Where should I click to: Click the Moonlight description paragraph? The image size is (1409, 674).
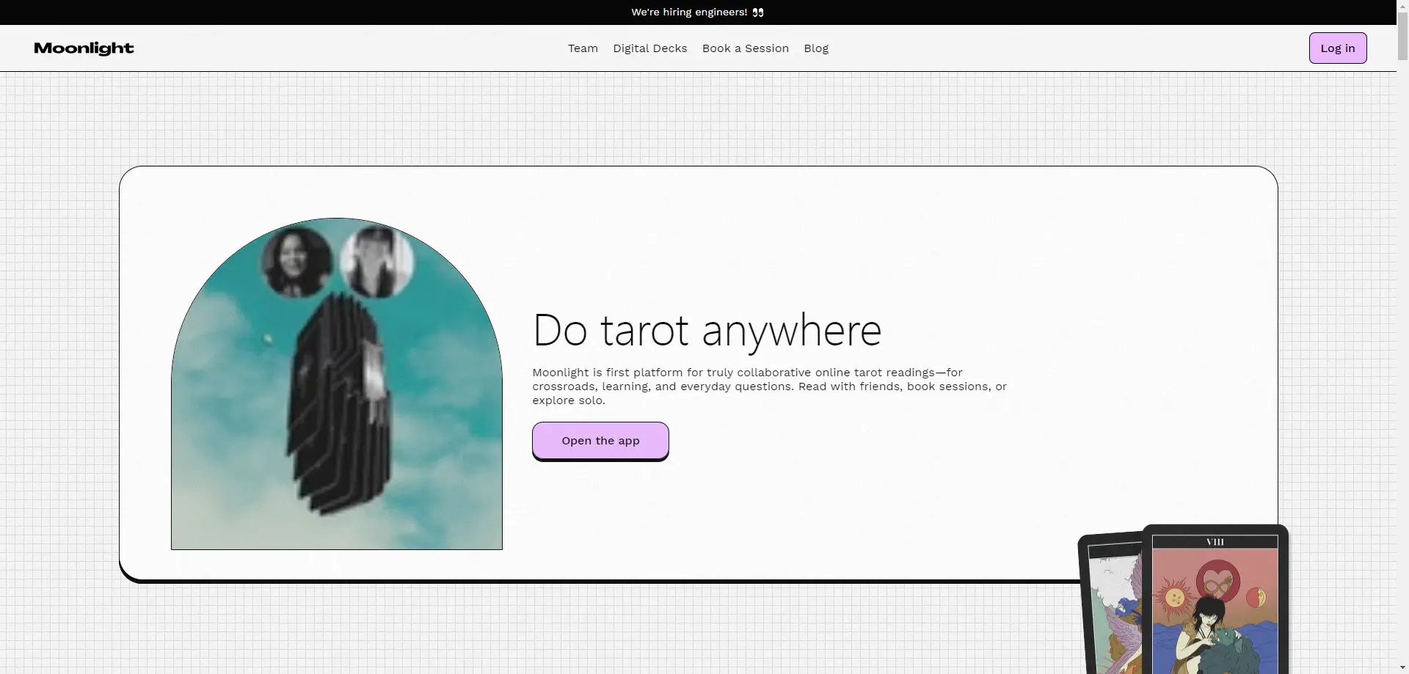[x=770, y=387]
